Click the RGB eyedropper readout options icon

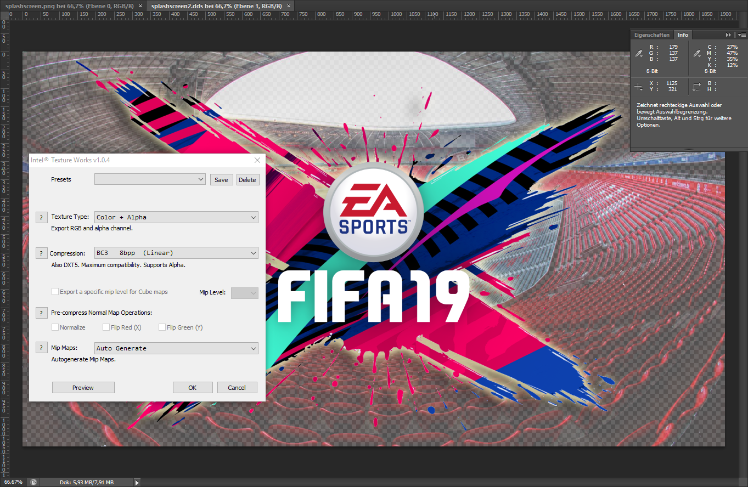pos(639,53)
